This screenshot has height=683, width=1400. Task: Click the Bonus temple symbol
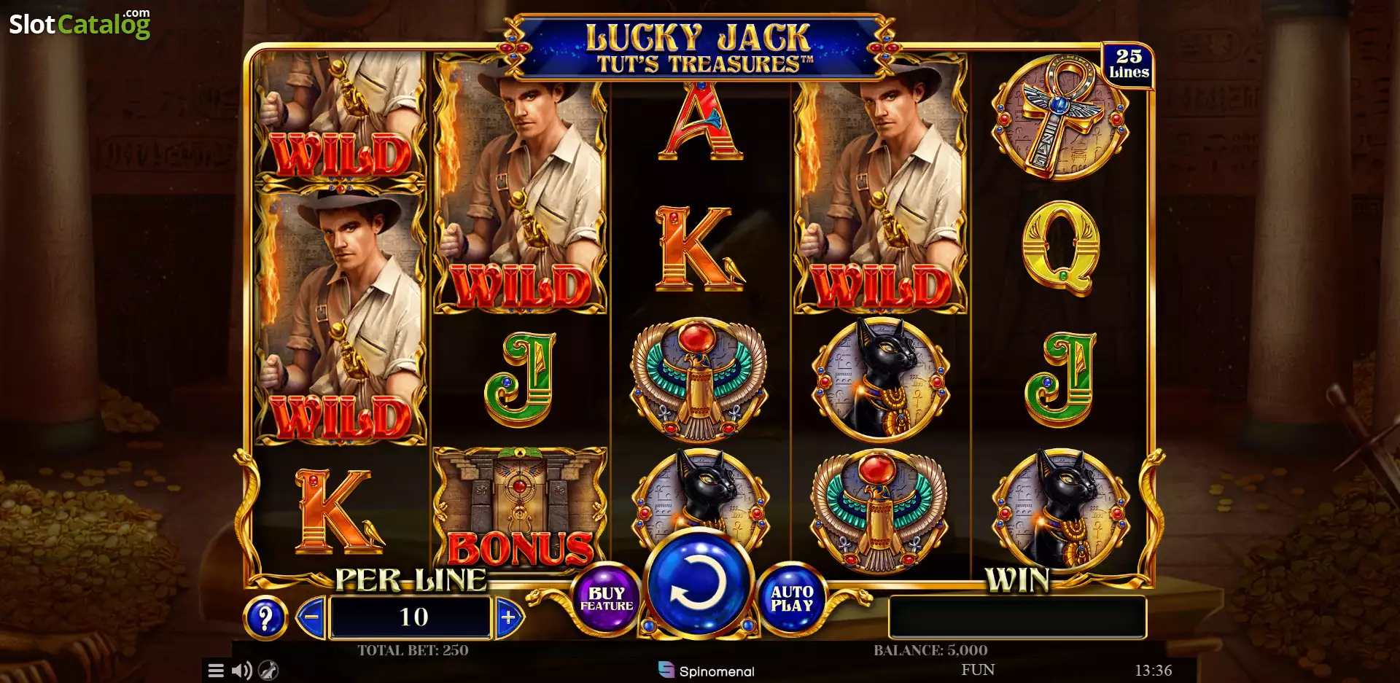[x=520, y=508]
